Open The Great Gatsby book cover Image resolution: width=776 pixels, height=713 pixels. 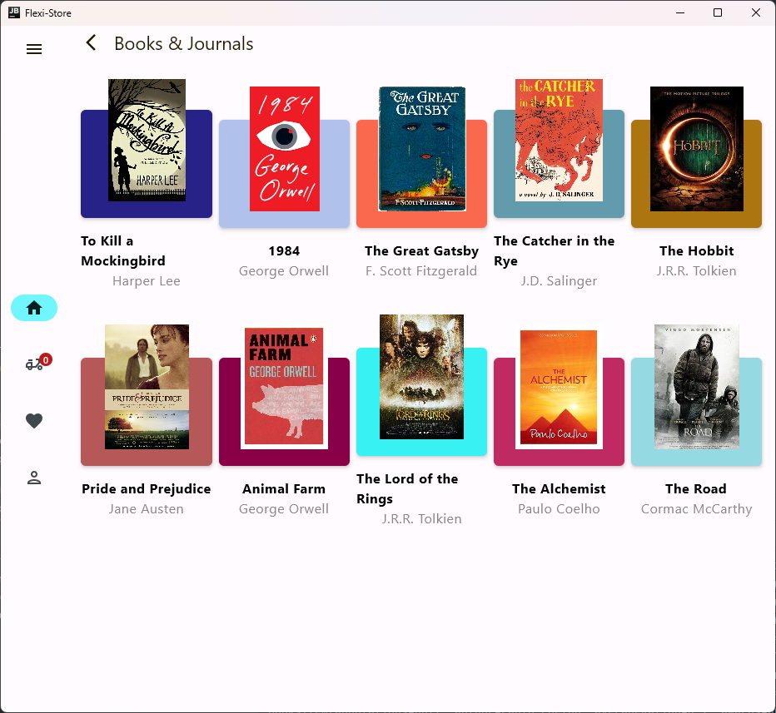421,149
